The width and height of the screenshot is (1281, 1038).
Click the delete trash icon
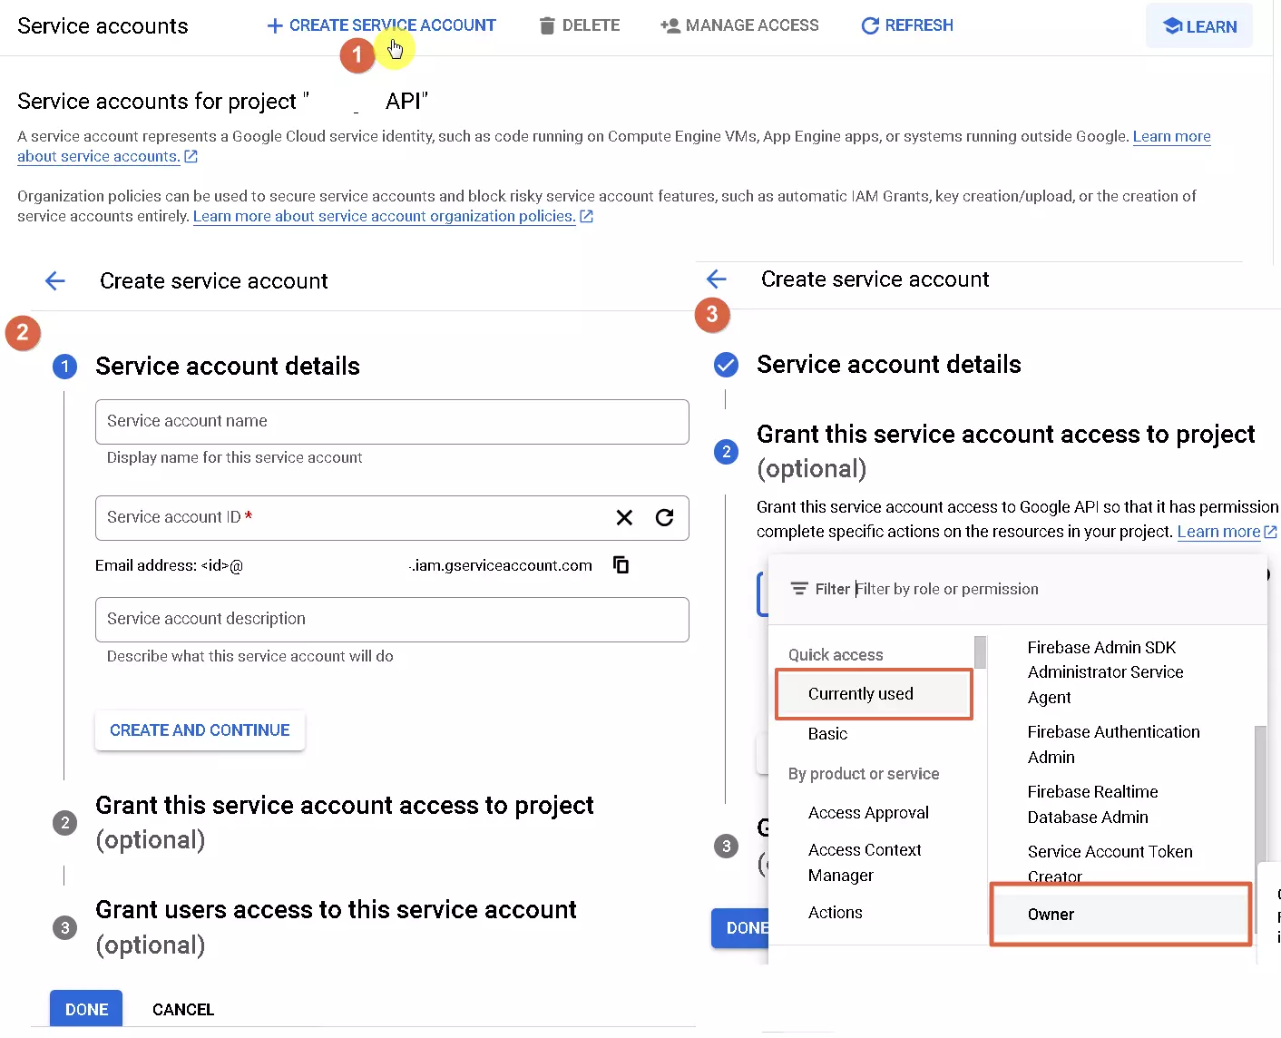[x=548, y=24]
